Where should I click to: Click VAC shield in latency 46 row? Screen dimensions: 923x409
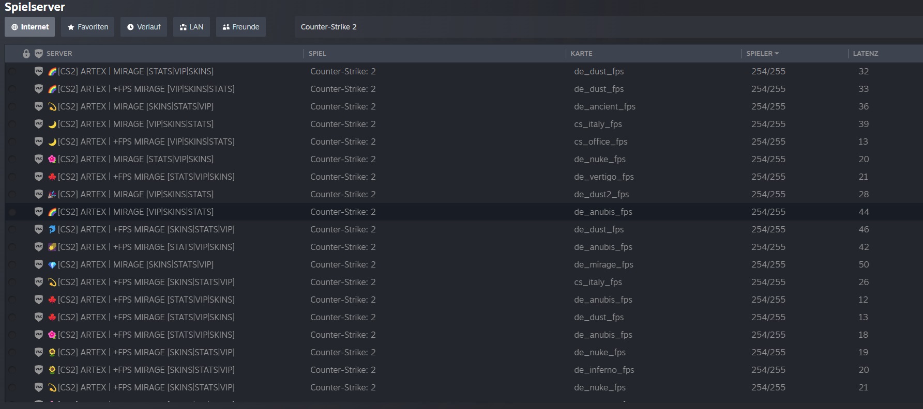point(39,229)
